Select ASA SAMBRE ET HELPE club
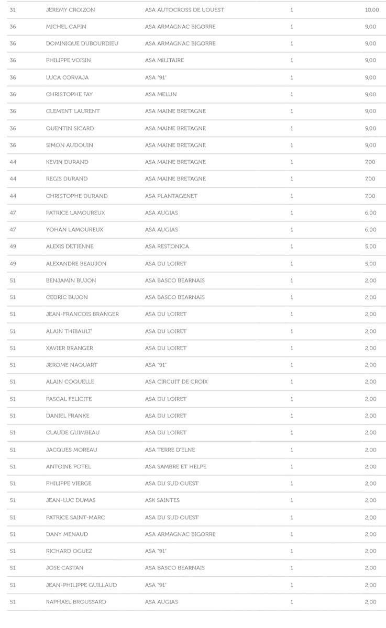Screen dimensions: 386x628 coord(175,466)
